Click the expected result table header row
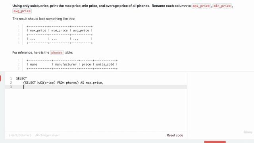The height and width of the screenshot is (143, 254). click(x=60, y=31)
